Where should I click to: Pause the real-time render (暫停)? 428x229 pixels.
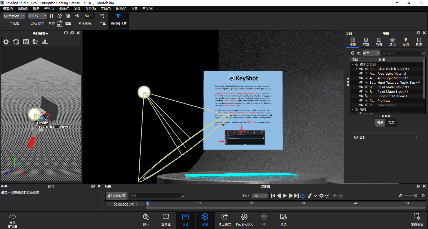pyautogui.click(x=51, y=16)
